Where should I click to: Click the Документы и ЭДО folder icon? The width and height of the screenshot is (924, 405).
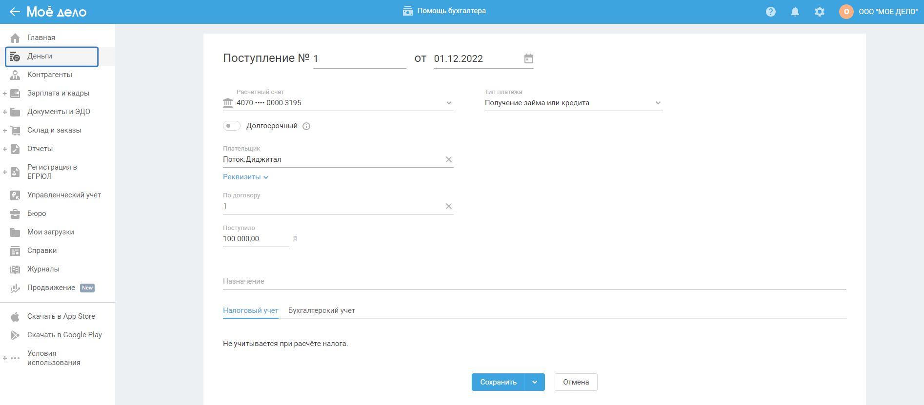[15, 112]
